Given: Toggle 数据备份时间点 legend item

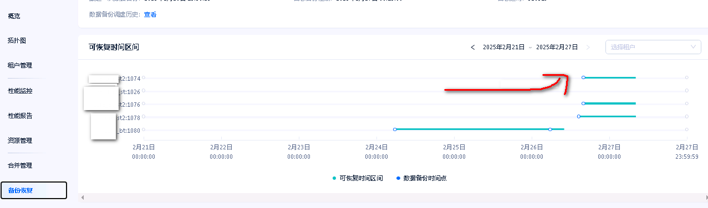Looking at the screenshot, I should [x=421, y=178].
